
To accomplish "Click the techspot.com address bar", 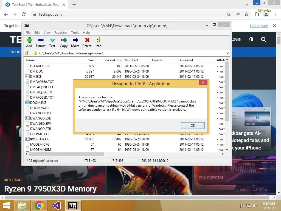I will (x=127, y=14).
